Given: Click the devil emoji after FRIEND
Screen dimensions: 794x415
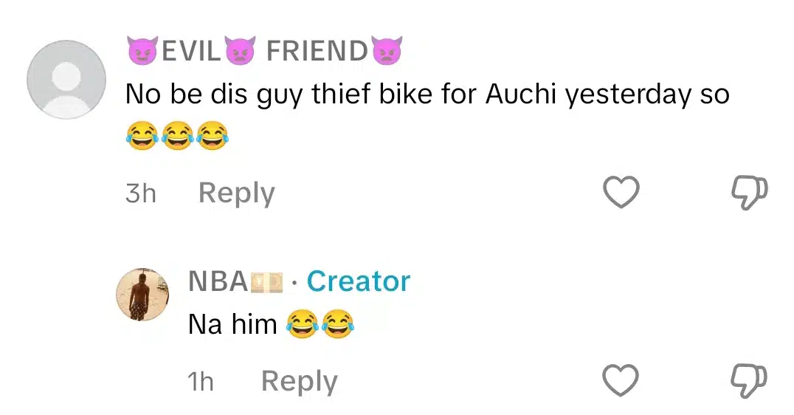Looking at the screenshot, I should (x=387, y=50).
